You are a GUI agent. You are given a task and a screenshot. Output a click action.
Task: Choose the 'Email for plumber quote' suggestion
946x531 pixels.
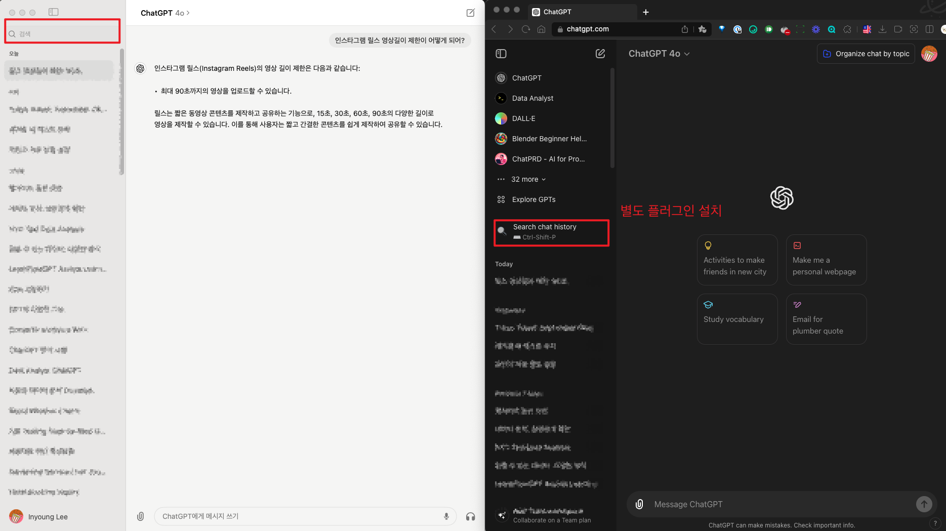pyautogui.click(x=826, y=319)
